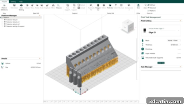Viewport: 184px width, 105px height.
Task: Click the Size value in Details
Action: click(x=35, y=67)
